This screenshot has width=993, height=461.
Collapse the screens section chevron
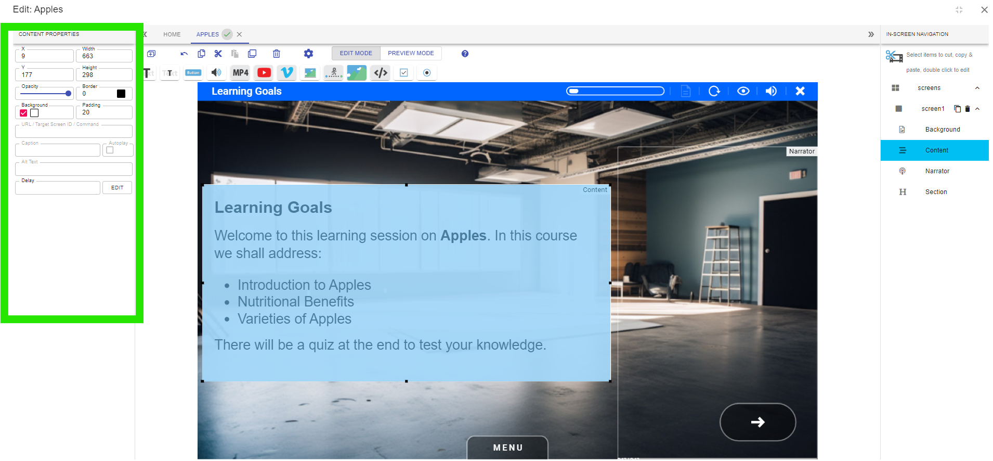click(x=977, y=88)
